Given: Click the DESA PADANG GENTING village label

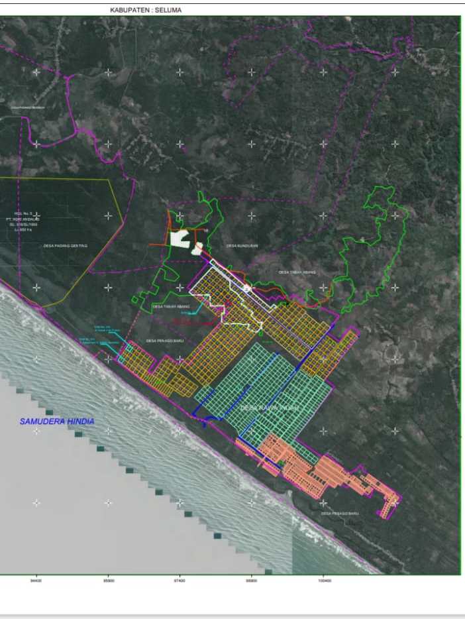Looking at the screenshot, I should [66, 246].
